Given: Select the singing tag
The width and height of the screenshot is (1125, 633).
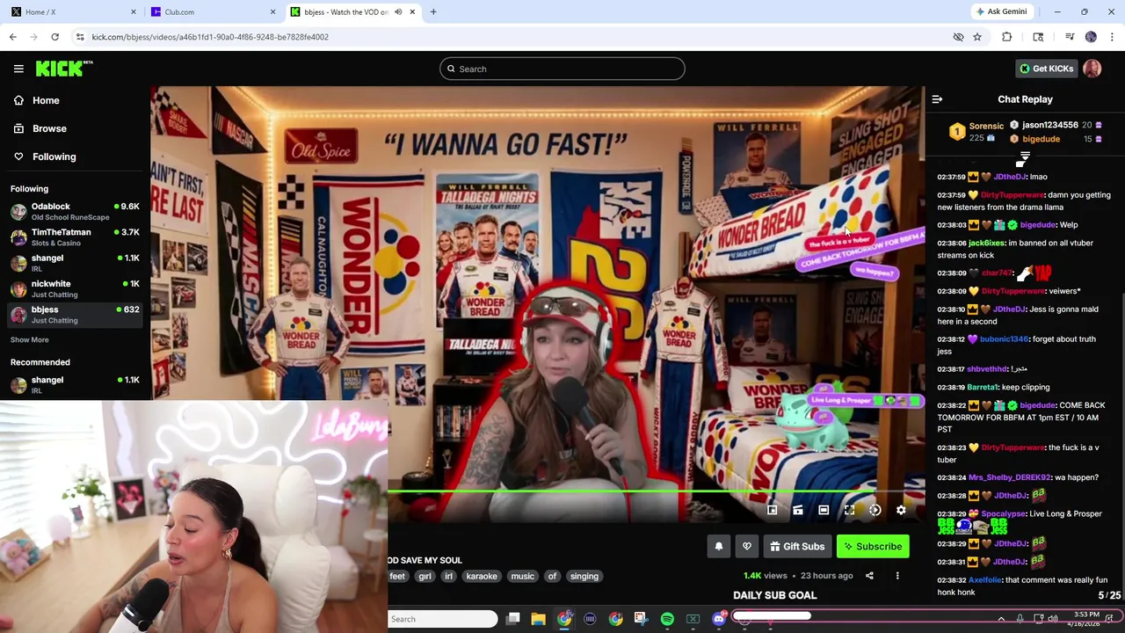Looking at the screenshot, I should (584, 576).
